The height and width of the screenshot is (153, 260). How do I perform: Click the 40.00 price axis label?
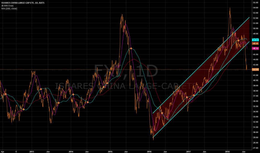(256, 80)
